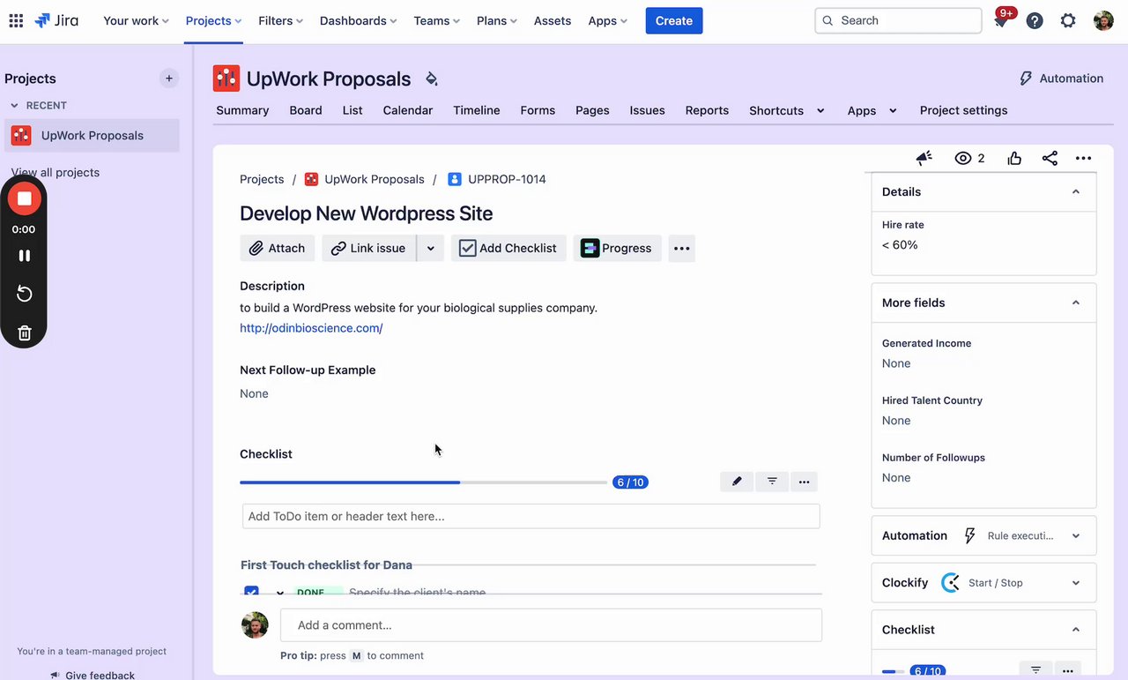Open the odinbioscience.com link

[x=311, y=327]
